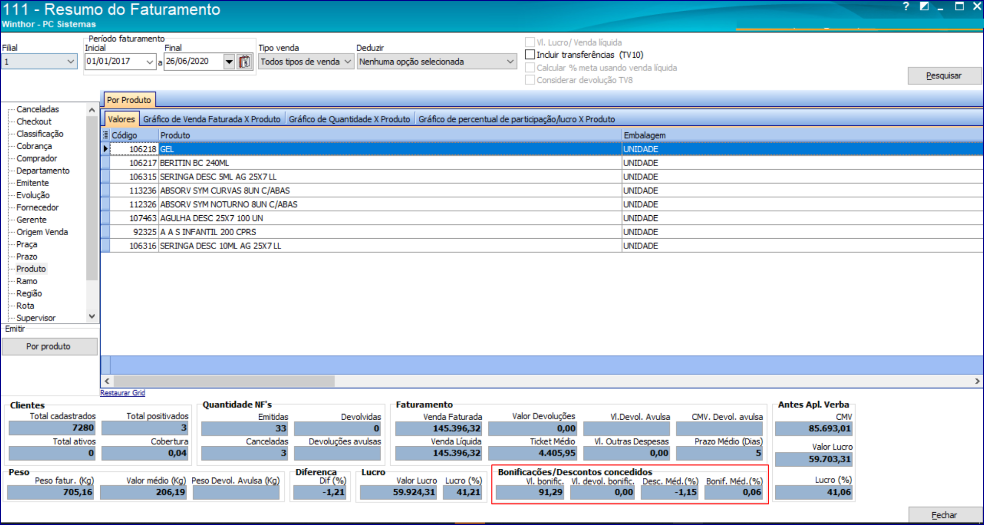
Task: Open Gráfico de Quantidade X Produto tab
Action: [349, 119]
